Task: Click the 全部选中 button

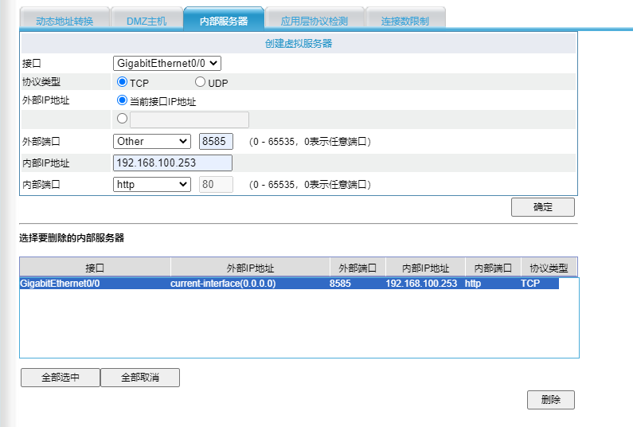Action: pos(61,378)
